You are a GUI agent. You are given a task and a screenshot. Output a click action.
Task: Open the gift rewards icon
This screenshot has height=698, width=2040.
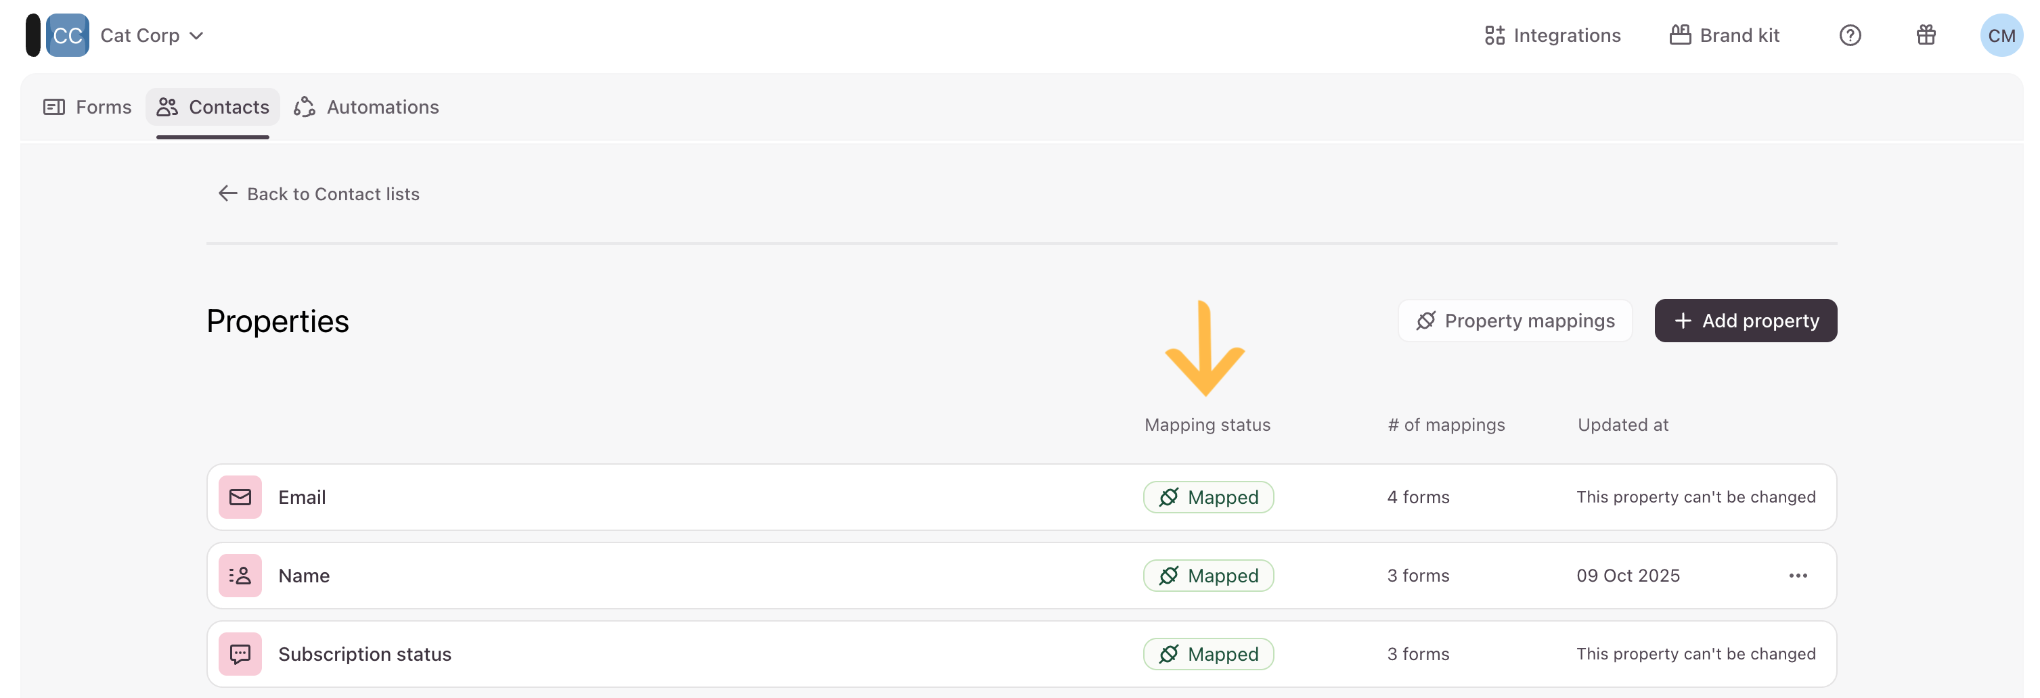[x=1926, y=36]
